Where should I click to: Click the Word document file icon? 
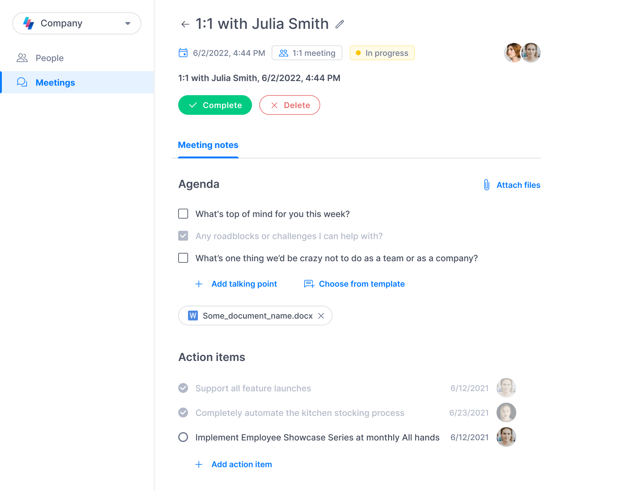193,316
